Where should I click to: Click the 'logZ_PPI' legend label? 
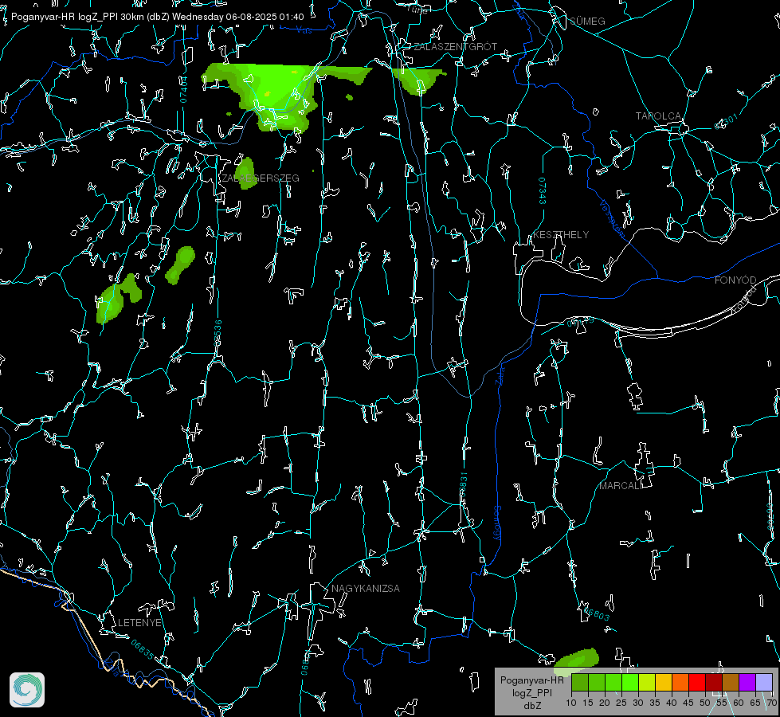(531, 693)
